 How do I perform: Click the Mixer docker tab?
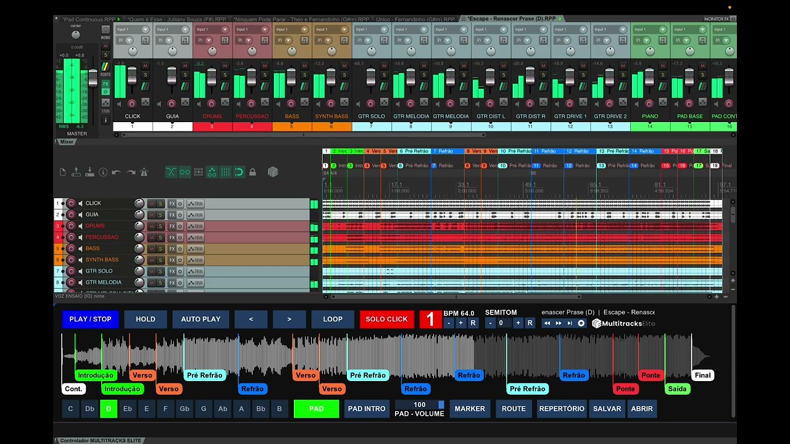coord(67,142)
